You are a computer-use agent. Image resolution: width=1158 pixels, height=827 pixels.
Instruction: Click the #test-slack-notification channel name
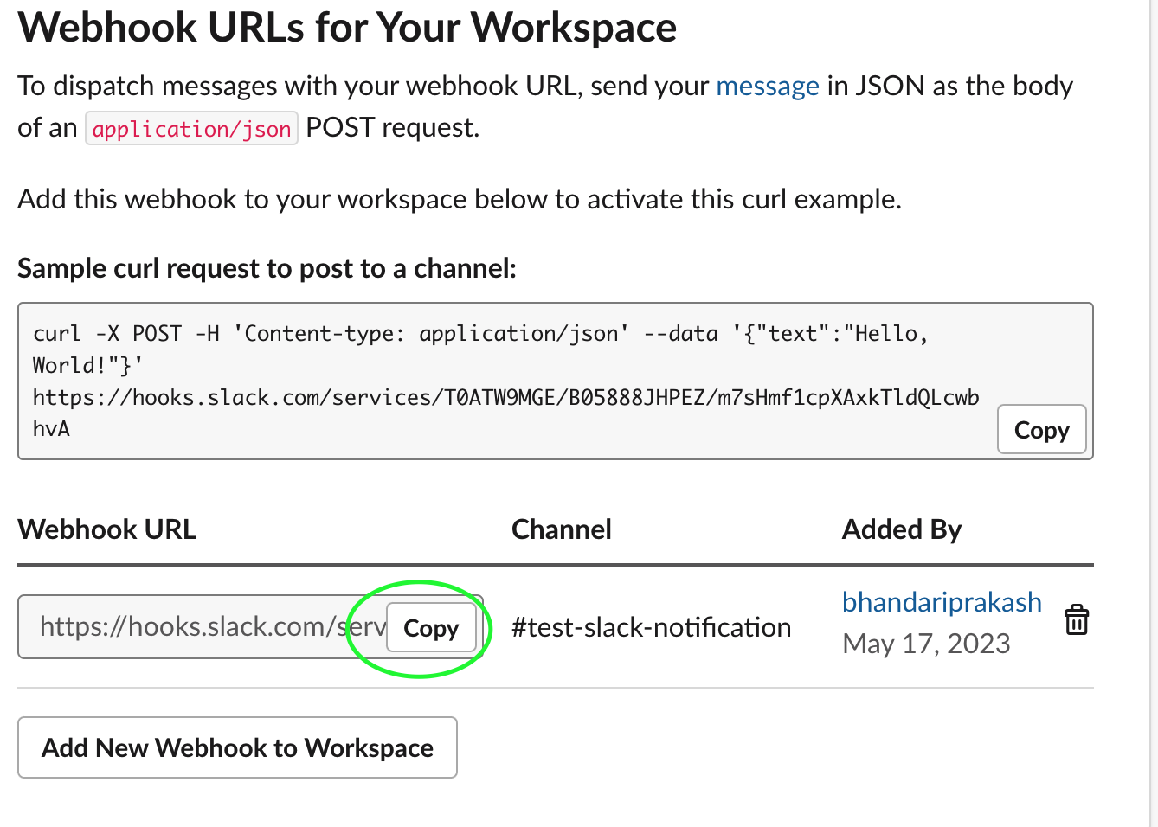651,627
